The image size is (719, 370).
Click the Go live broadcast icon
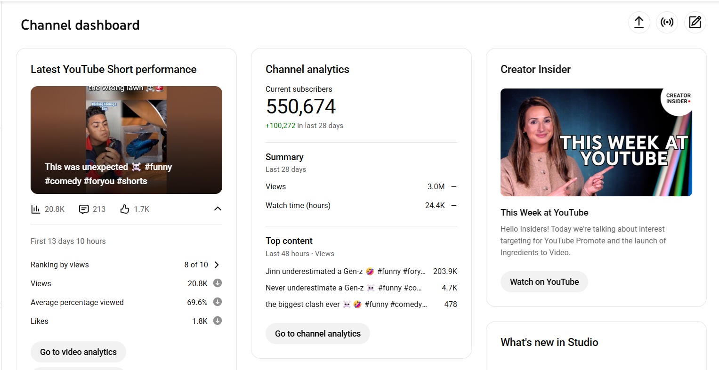667,22
